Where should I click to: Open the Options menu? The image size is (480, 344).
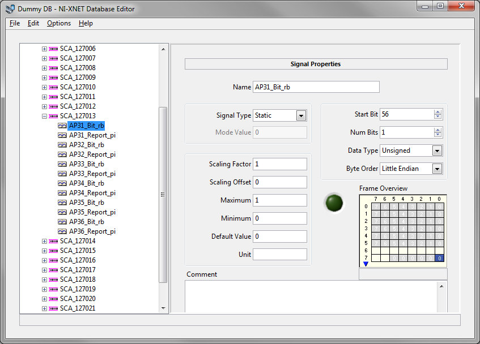[x=59, y=23]
